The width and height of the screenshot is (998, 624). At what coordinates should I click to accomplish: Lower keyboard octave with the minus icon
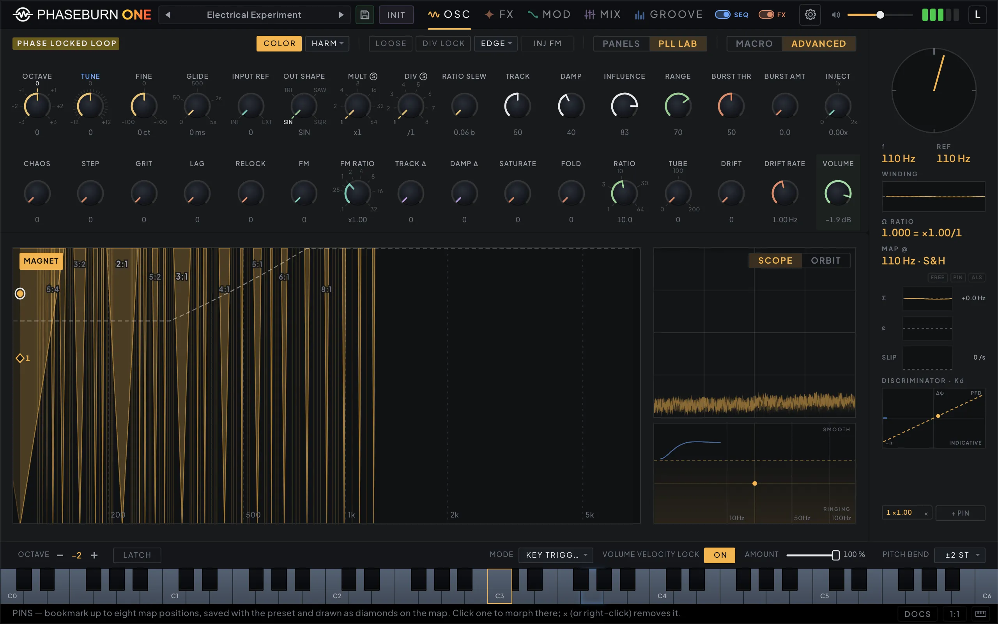(x=60, y=555)
